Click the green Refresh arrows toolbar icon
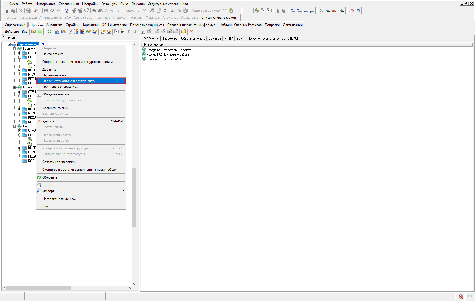Image resolution: width=475 pixels, height=301 pixels. (x=49, y=32)
